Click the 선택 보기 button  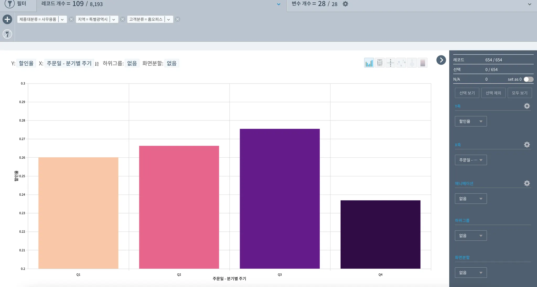467,93
